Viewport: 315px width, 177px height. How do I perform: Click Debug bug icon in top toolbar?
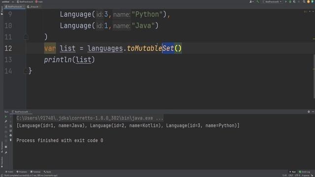click(x=290, y=2)
